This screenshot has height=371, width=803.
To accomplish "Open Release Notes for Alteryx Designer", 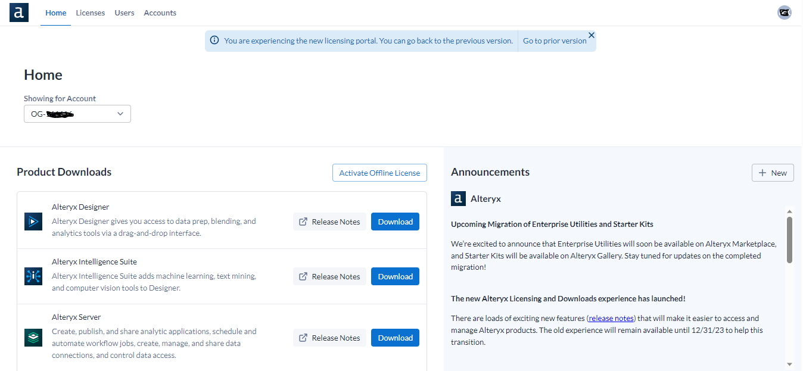I will point(329,222).
